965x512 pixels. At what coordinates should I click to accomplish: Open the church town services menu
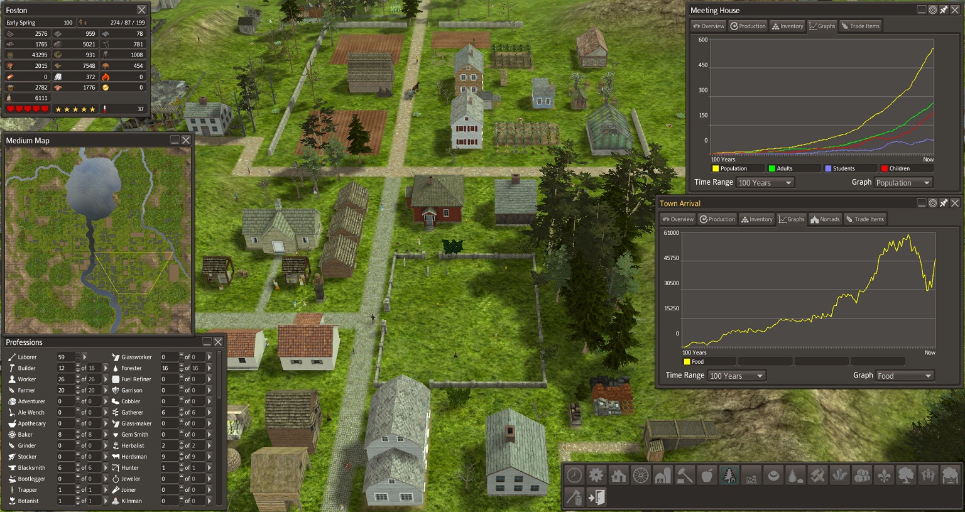(x=751, y=475)
